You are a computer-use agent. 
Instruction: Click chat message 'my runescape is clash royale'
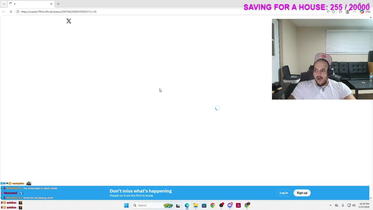40,188
